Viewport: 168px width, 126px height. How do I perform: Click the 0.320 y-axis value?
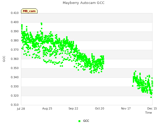tap(15, 96)
